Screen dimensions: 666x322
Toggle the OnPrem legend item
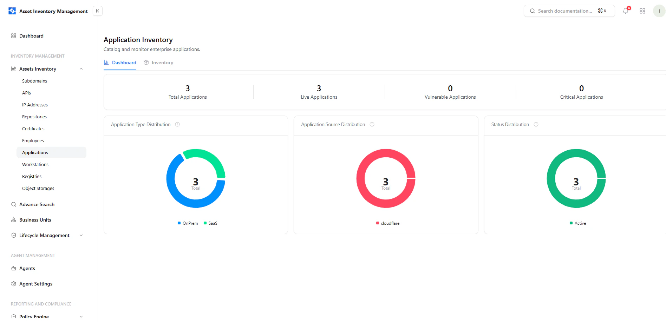point(188,223)
